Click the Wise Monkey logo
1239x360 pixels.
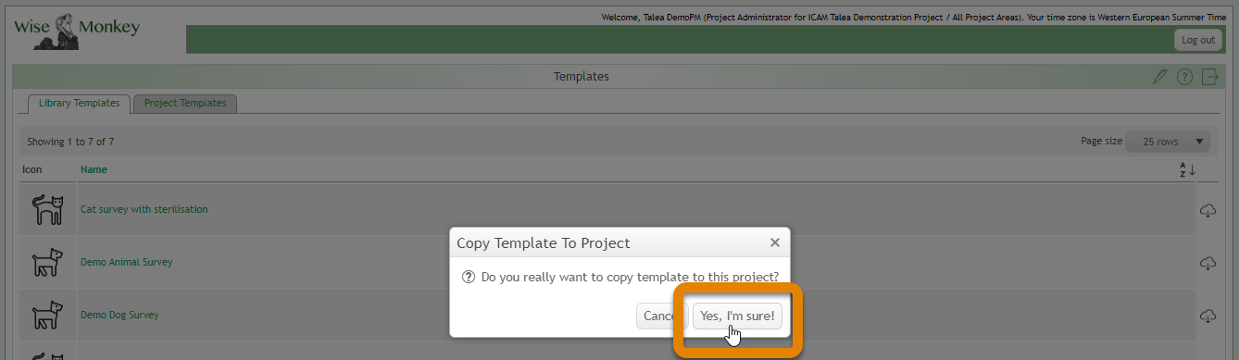click(x=78, y=31)
